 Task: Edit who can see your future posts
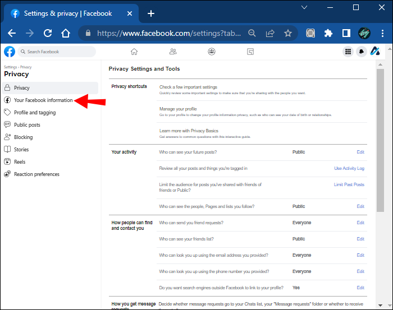pos(360,152)
